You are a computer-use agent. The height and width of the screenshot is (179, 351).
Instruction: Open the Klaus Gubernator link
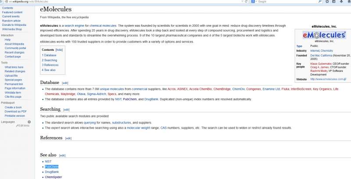pos(321,63)
